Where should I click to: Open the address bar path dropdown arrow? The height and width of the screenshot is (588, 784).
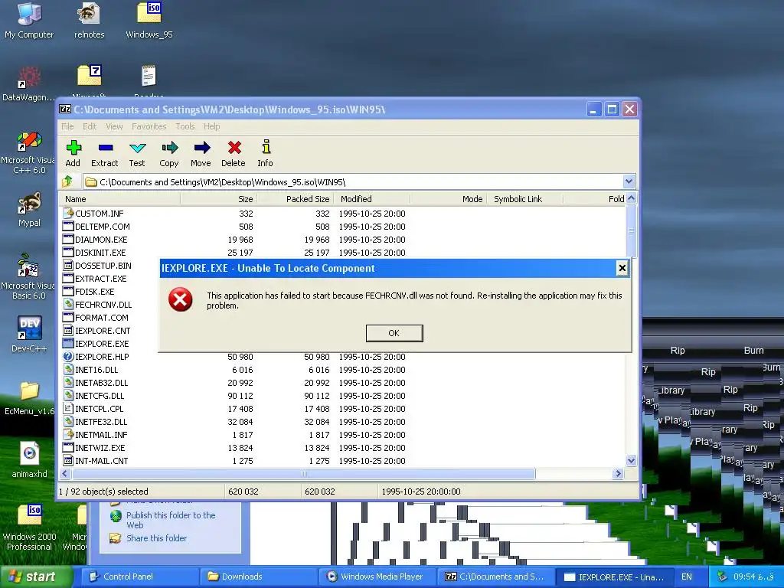point(629,181)
